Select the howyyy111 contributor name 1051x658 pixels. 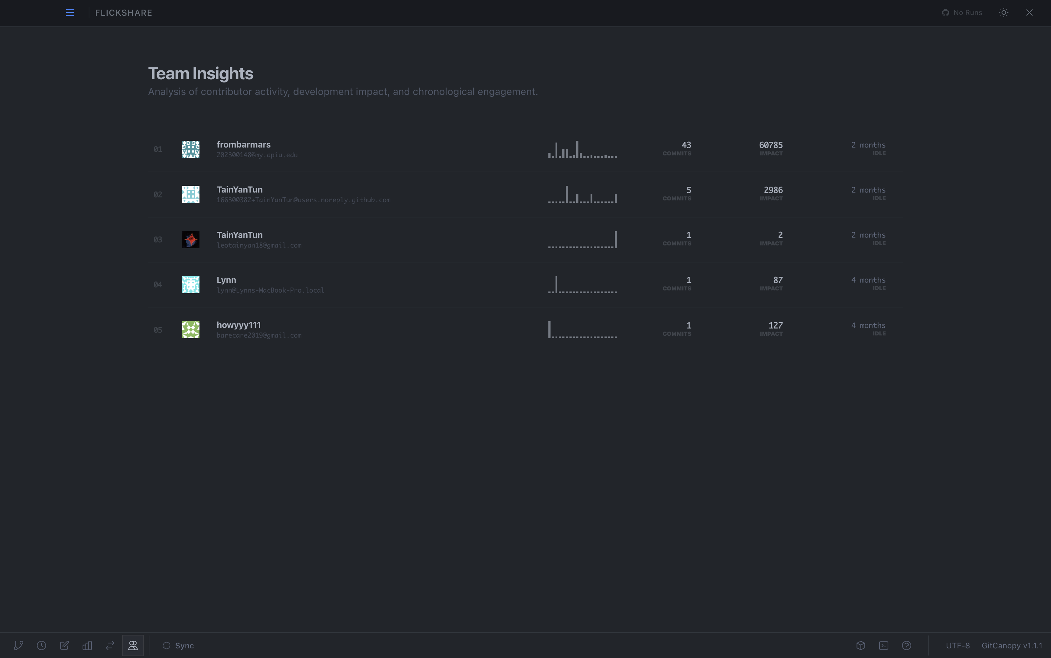pyautogui.click(x=238, y=325)
